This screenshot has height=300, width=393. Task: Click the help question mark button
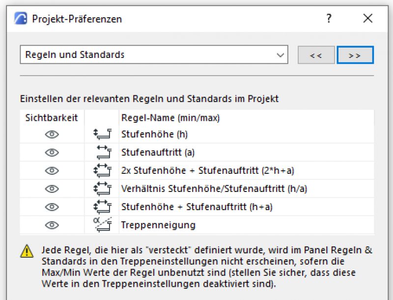point(329,19)
